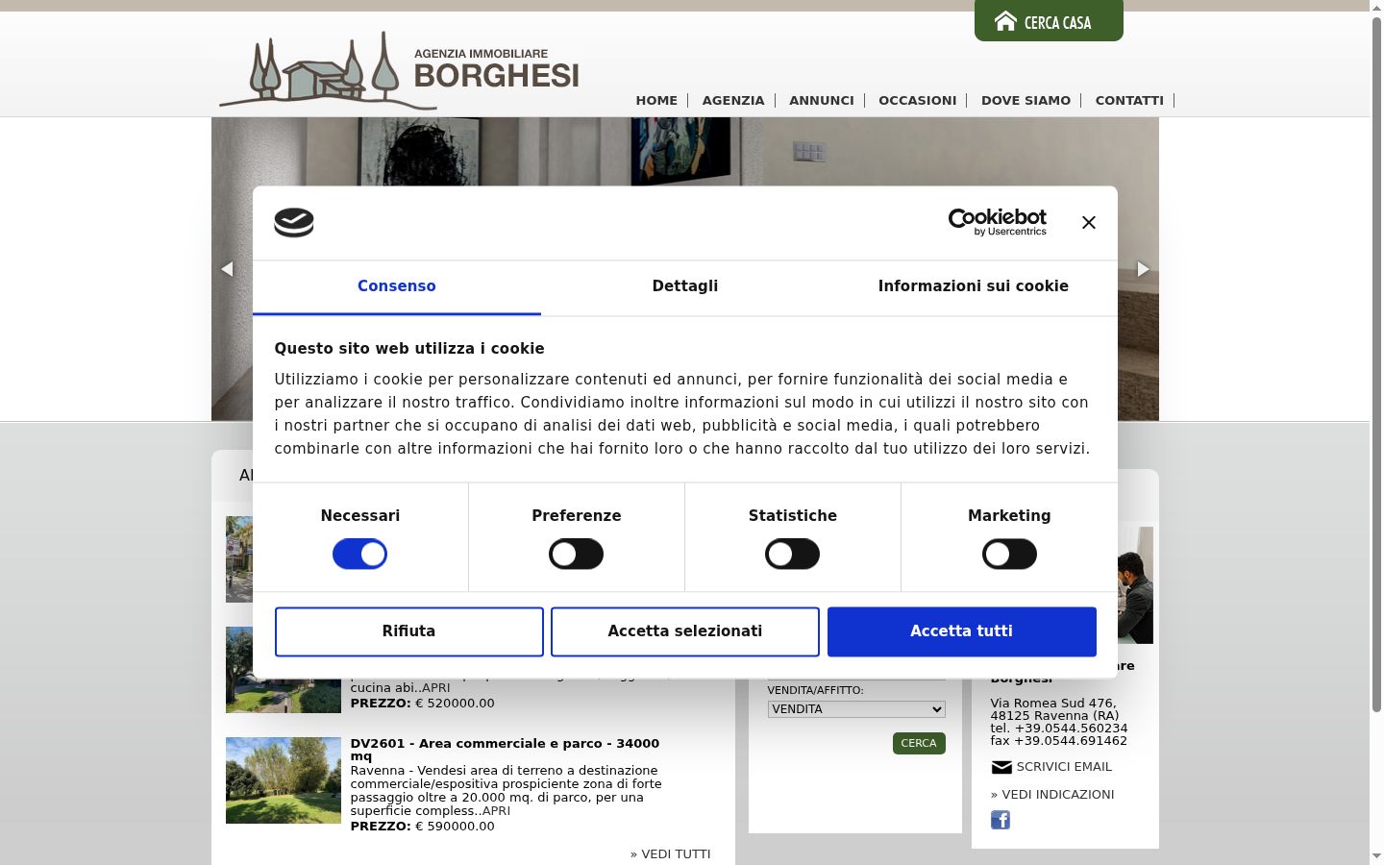The height and width of the screenshot is (865, 1384).
Task: Switch to the Dettagli tab
Action: 685,286
